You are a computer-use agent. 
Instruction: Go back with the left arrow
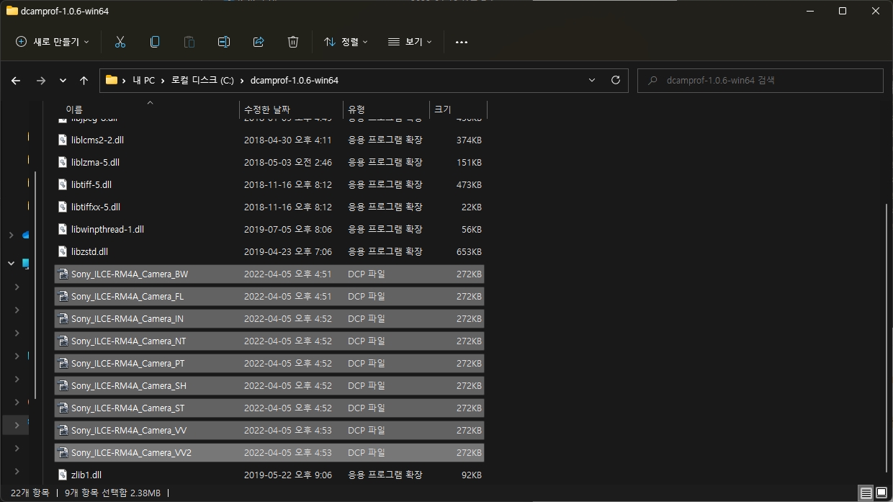point(16,81)
